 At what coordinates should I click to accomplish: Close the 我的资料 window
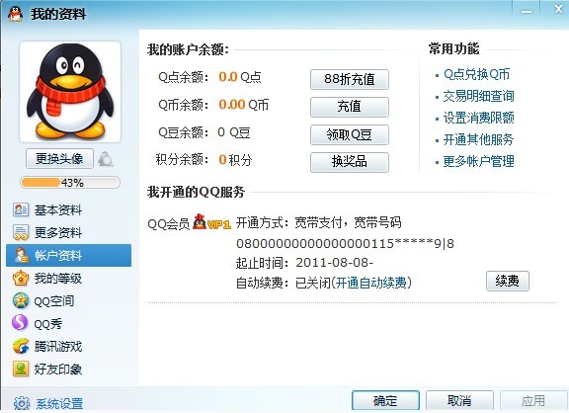click(x=558, y=10)
